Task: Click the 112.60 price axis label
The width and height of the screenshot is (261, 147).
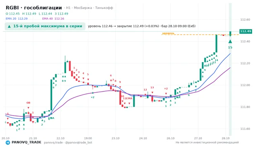Action: (x=245, y=20)
